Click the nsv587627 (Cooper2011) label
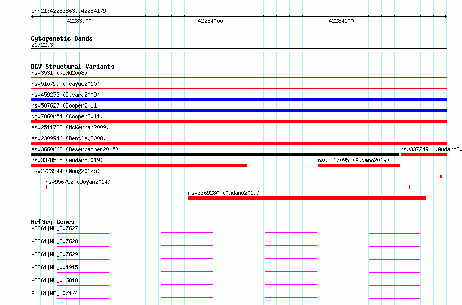The image size is (462, 305). [x=65, y=105]
